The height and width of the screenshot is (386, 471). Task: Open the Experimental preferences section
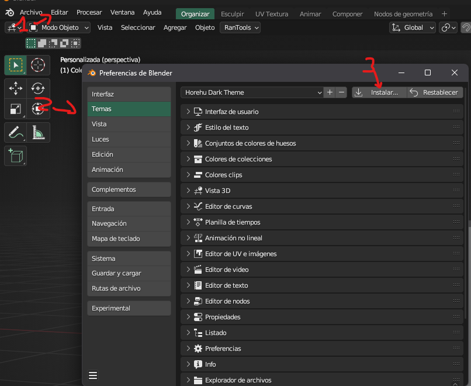(129, 308)
